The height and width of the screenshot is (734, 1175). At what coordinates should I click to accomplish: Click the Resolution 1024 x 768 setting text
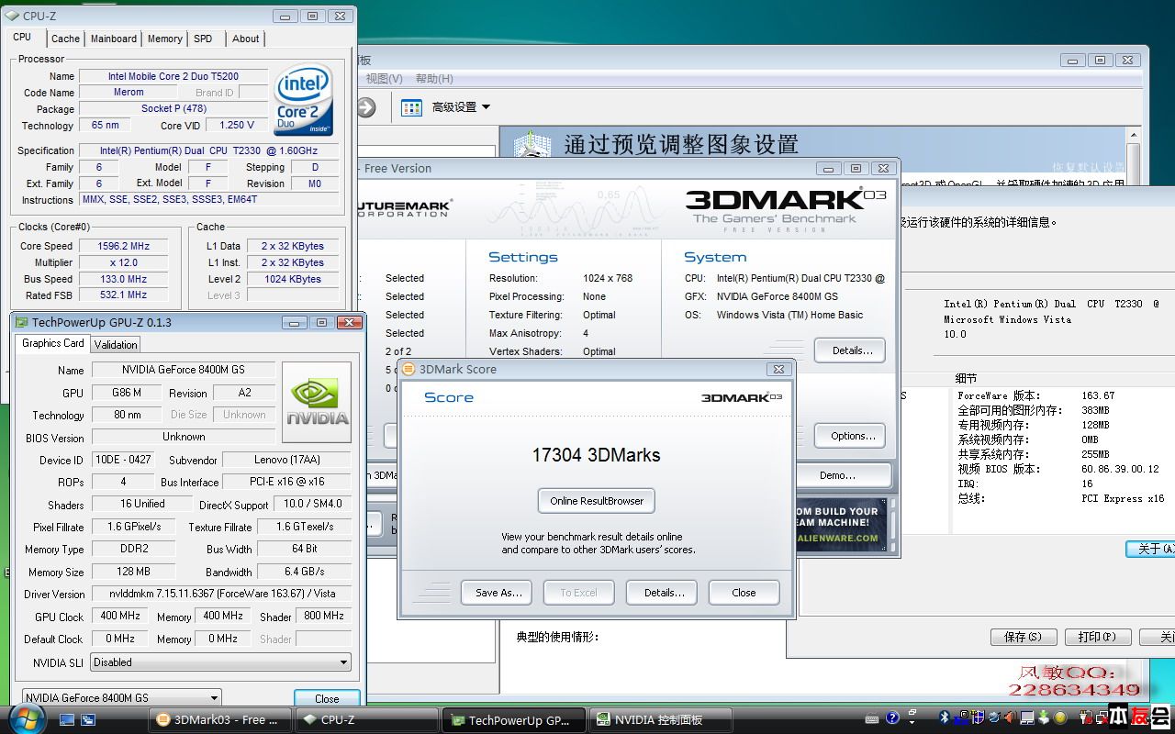click(x=607, y=278)
